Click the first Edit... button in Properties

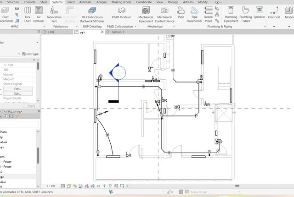click(18, 89)
